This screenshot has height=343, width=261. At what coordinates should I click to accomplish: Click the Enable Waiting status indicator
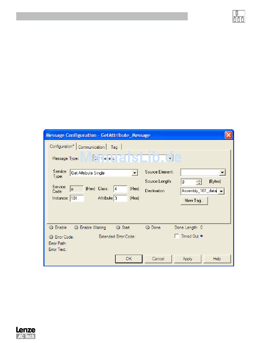(x=76, y=228)
